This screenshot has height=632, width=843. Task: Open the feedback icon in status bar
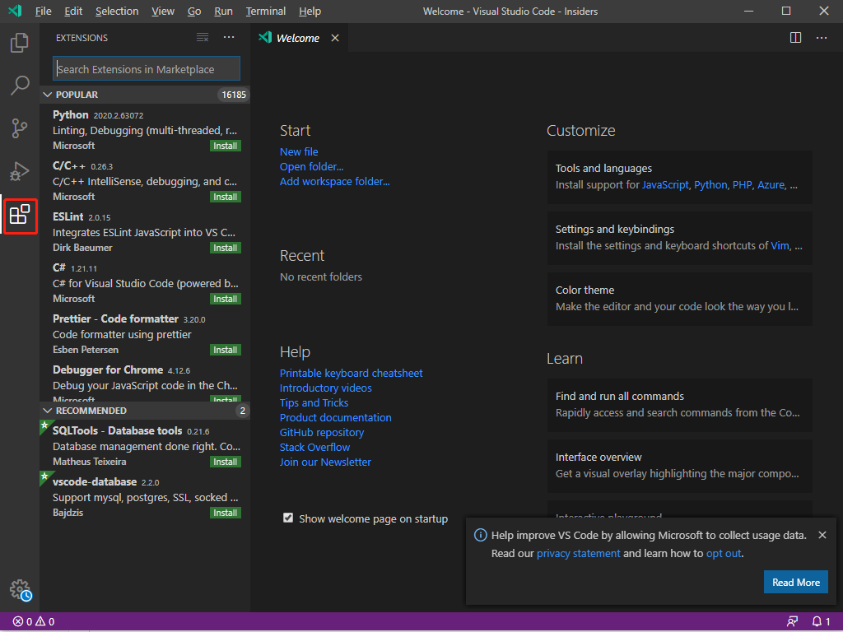(x=793, y=622)
